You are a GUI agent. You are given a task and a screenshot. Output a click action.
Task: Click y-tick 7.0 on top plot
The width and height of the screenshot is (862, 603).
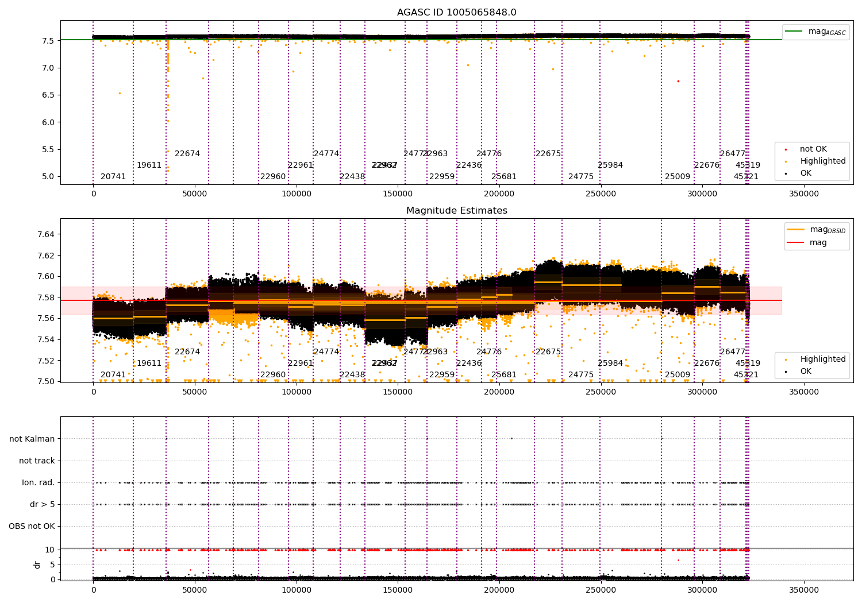(x=48, y=68)
